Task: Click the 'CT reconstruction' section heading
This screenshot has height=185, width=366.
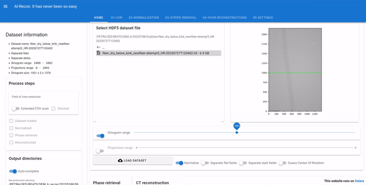Action: click(x=152, y=183)
